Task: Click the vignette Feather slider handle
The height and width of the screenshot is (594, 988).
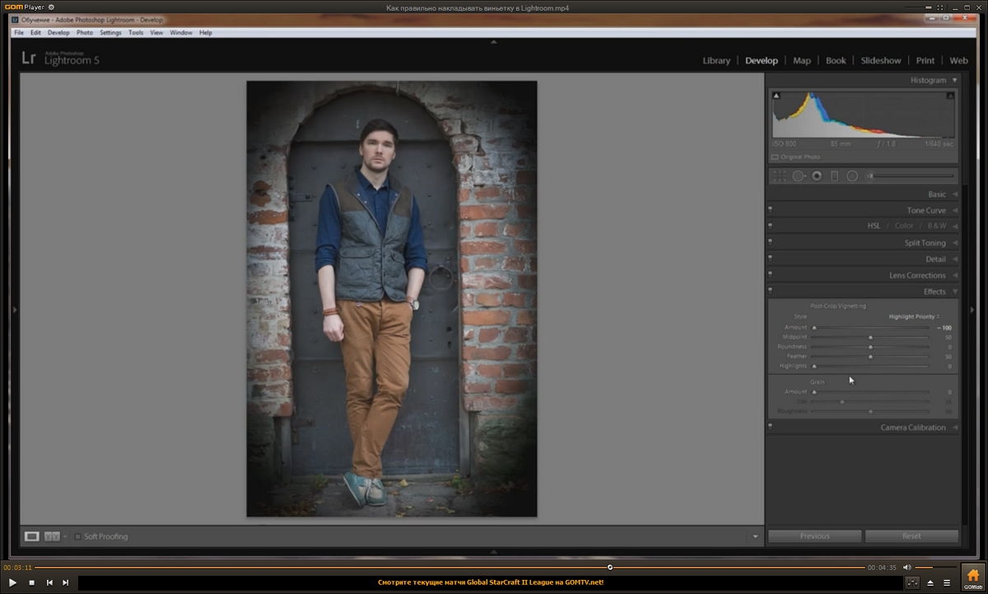Action: tap(870, 357)
